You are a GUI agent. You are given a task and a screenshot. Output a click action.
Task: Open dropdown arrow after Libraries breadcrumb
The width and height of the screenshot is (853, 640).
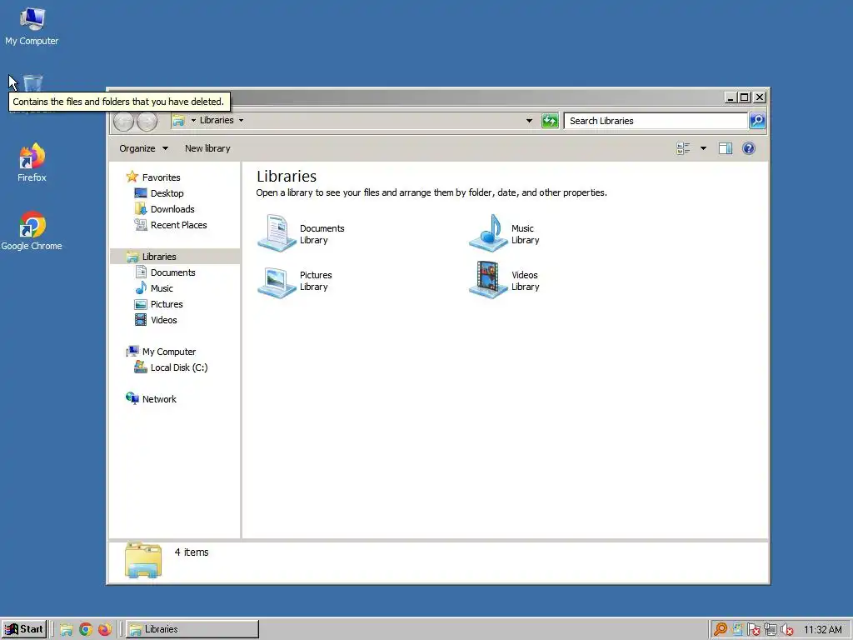coord(241,120)
